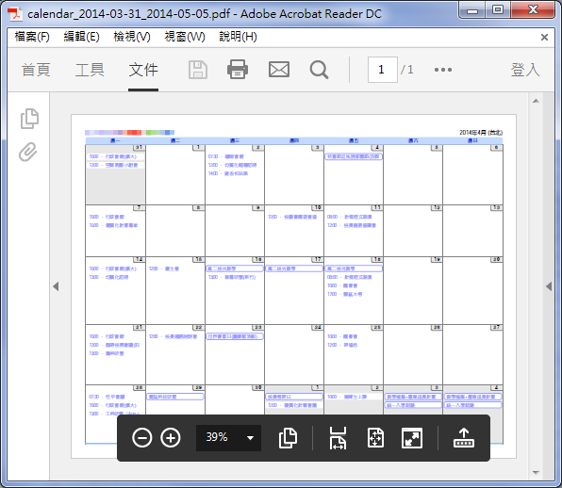Viewport: 562px width, 488px height.
Task: Open the 說明(H) menu
Action: pyautogui.click(x=238, y=37)
